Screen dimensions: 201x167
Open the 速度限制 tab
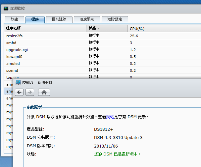pyautogui.click(x=87, y=19)
